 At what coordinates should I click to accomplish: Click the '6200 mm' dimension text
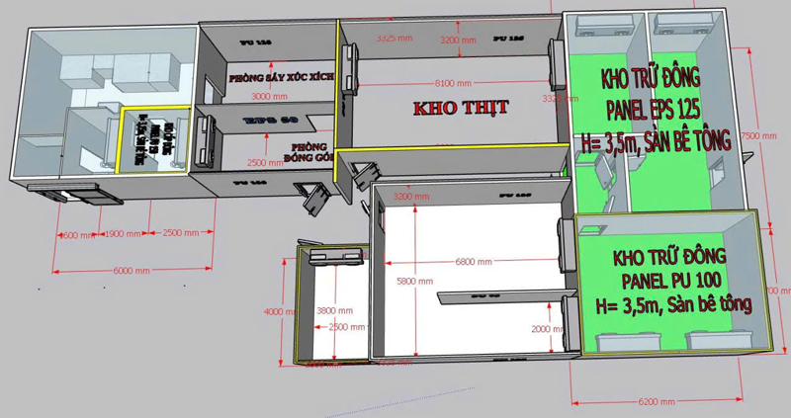pyautogui.click(x=657, y=402)
